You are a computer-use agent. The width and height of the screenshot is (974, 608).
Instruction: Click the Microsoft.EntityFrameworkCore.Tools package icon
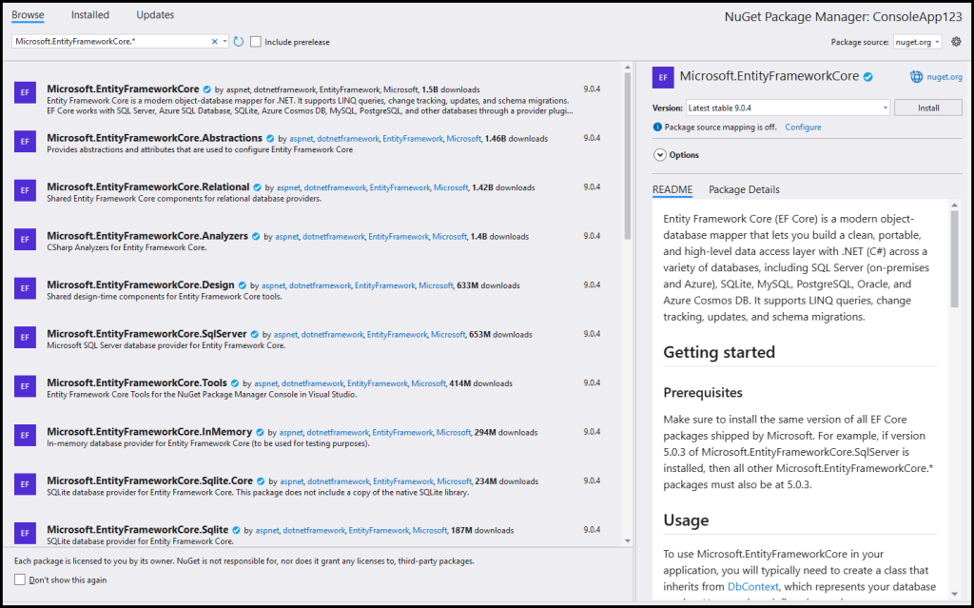pos(25,385)
